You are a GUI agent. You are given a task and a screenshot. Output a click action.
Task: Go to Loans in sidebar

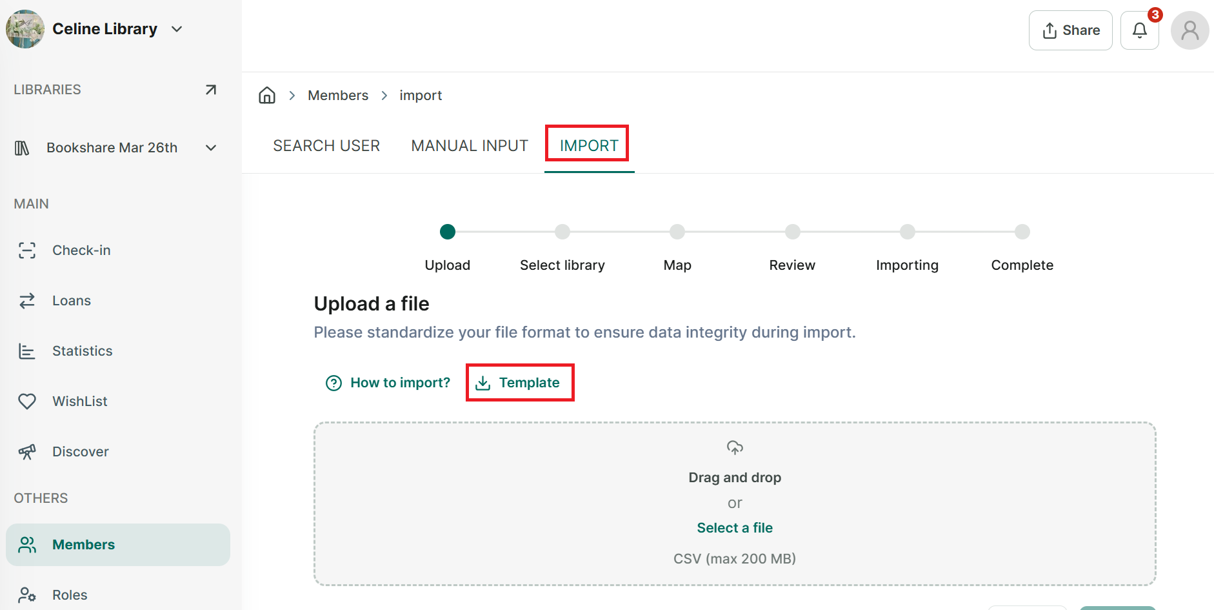118,301
